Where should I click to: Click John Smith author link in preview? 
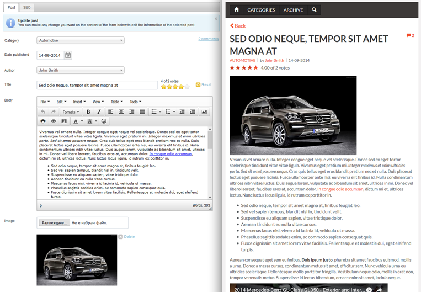[x=274, y=60]
